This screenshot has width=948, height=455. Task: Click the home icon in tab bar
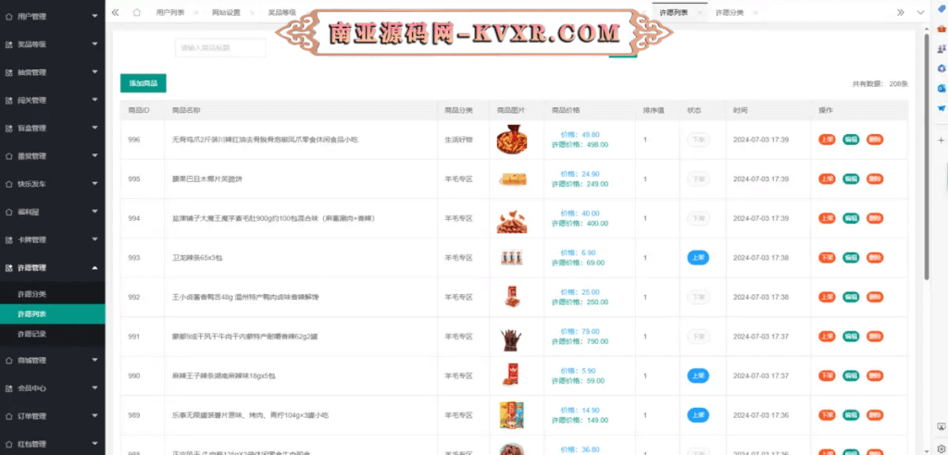tap(137, 12)
